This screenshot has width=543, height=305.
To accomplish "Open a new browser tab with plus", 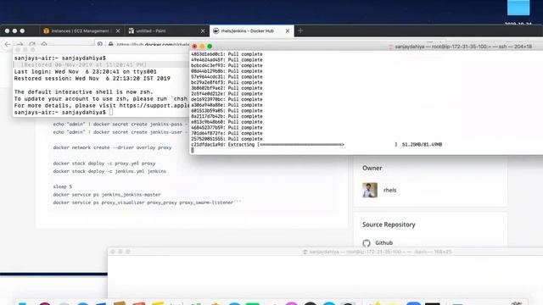I will coord(300,30).
